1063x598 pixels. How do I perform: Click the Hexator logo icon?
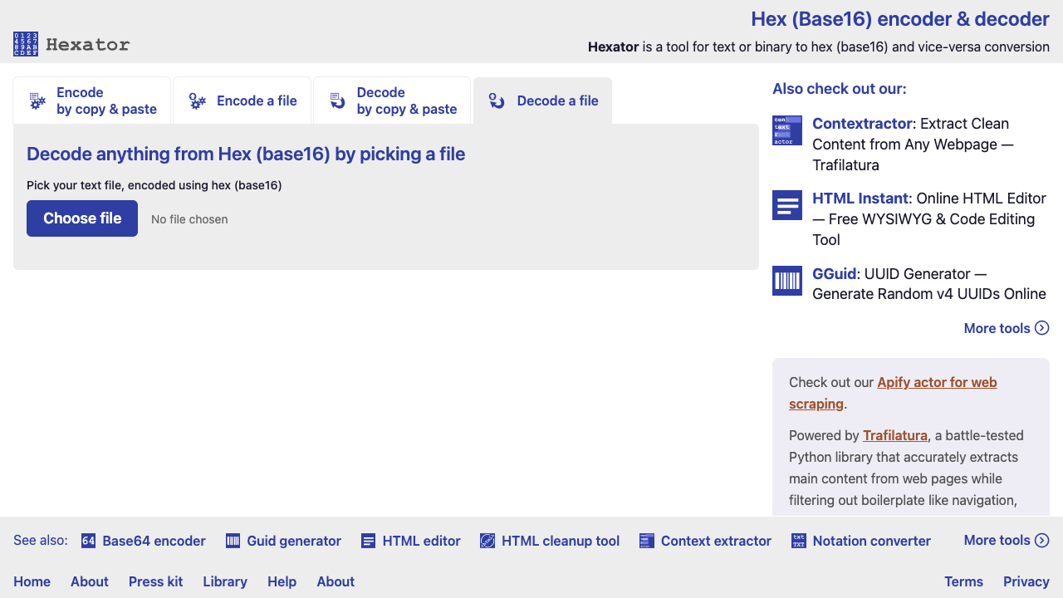pos(26,44)
